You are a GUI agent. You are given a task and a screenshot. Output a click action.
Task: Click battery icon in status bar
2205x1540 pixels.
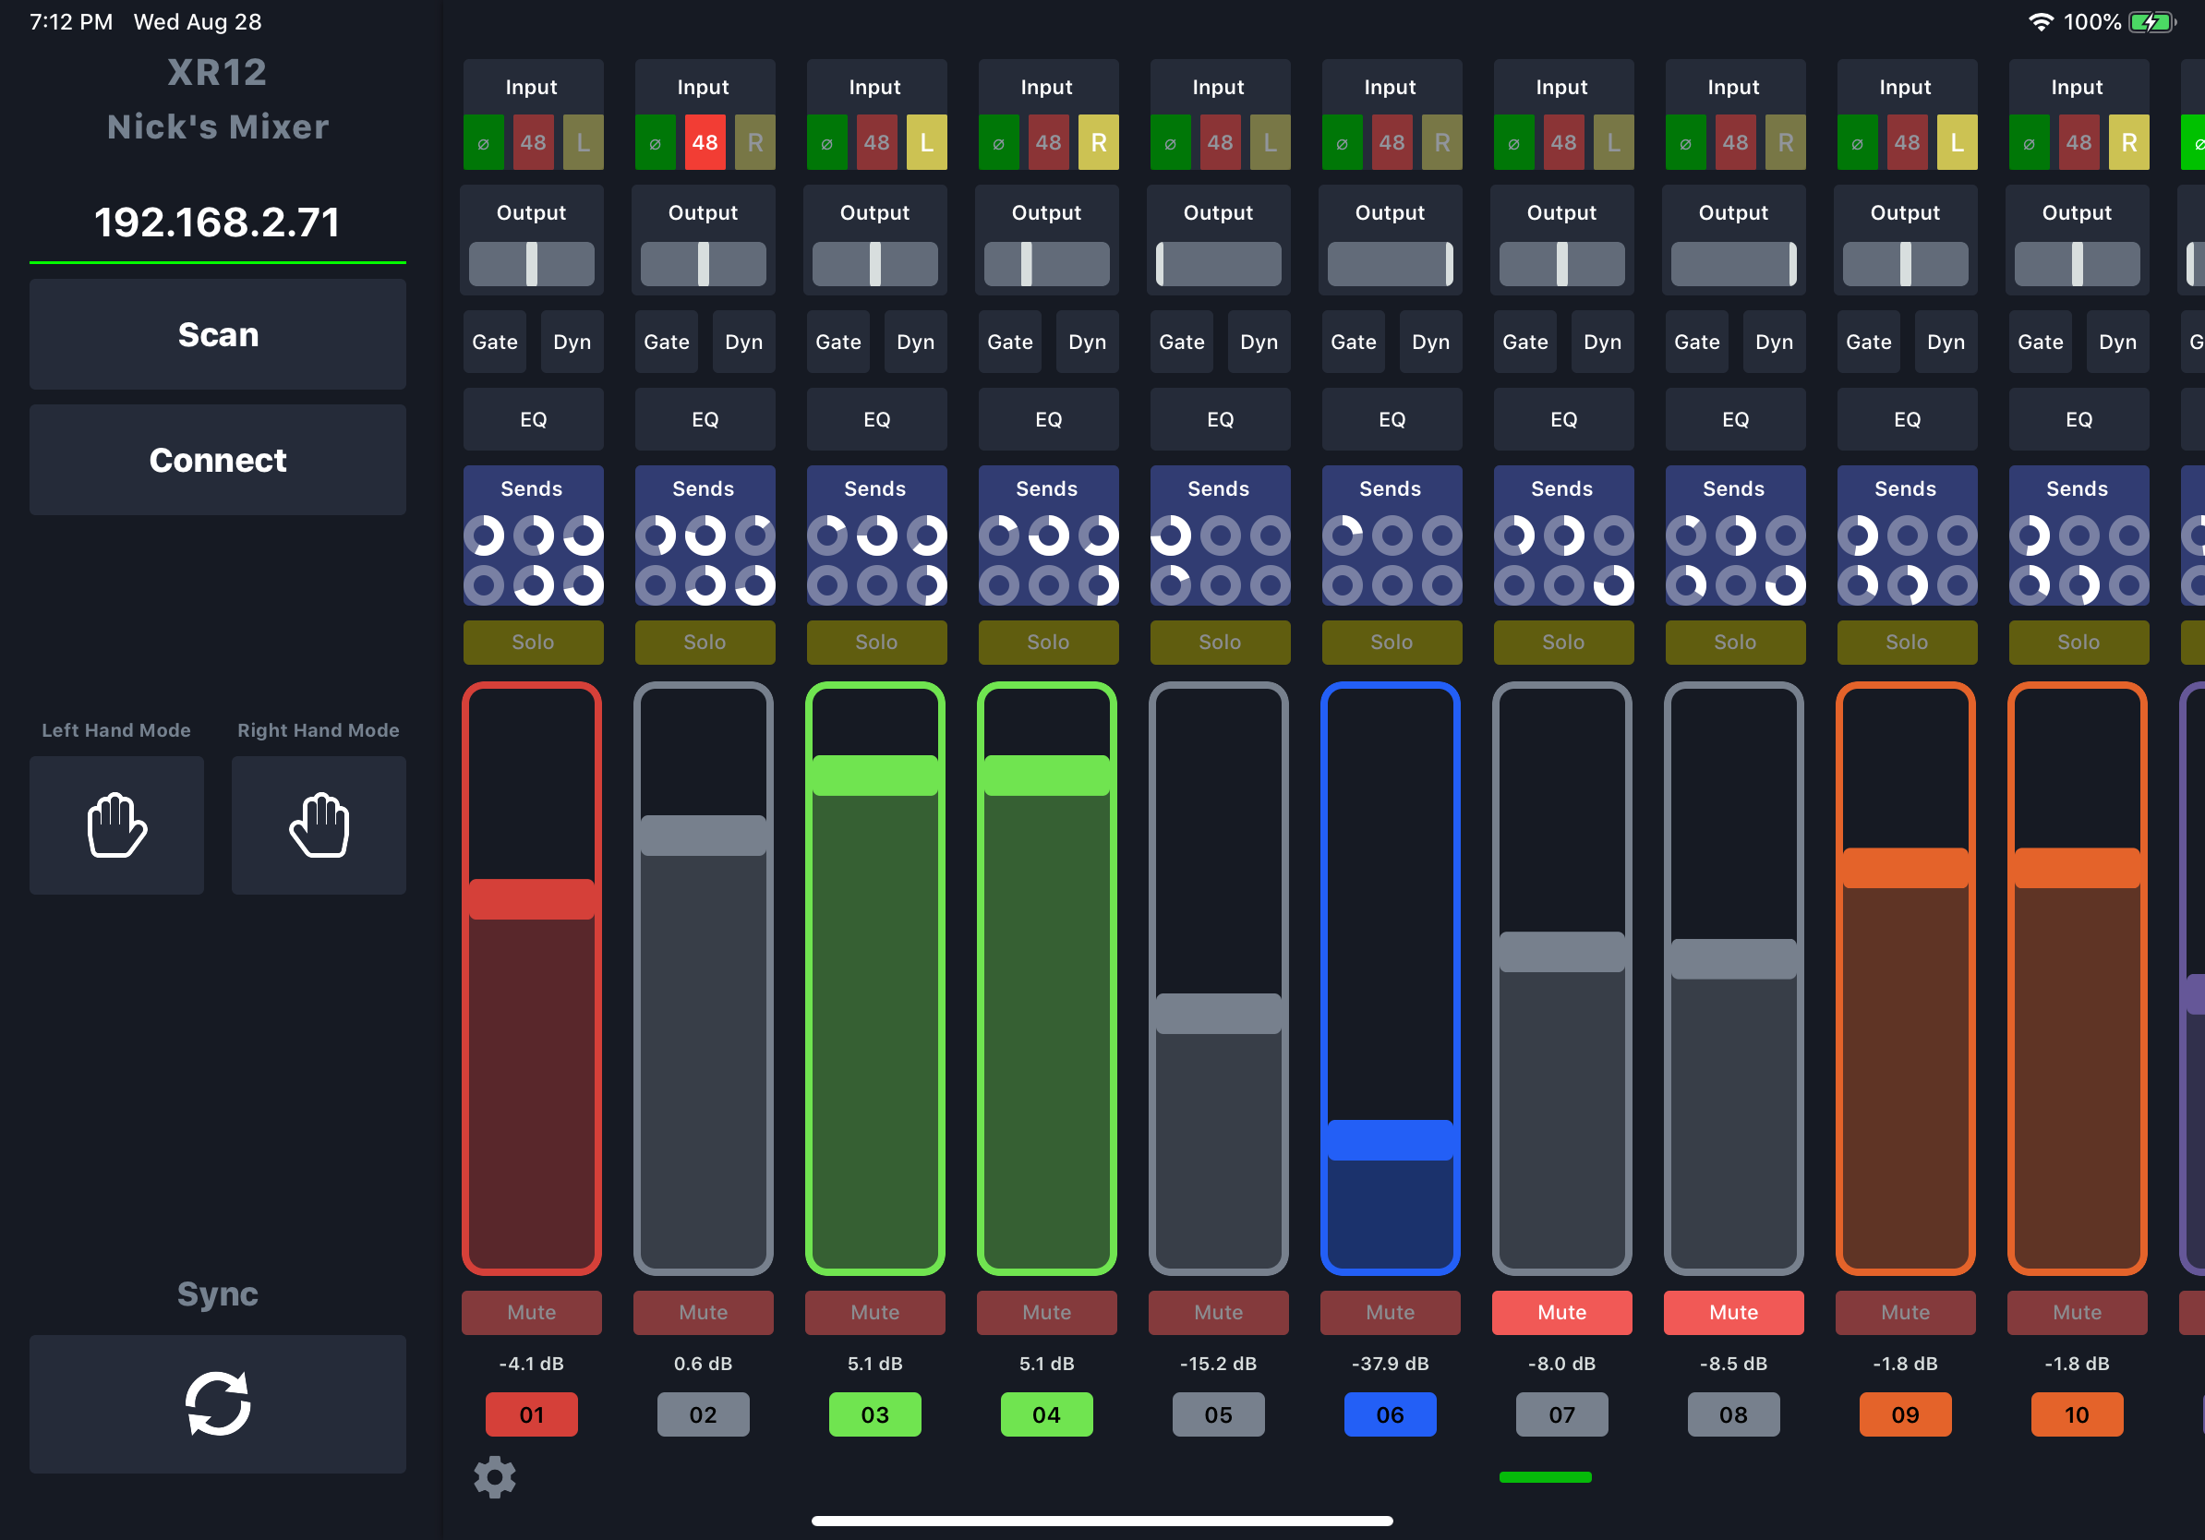(x=2152, y=22)
